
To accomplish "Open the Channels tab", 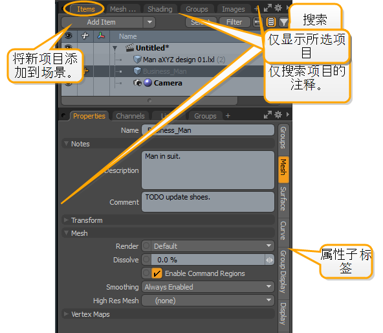I will pyautogui.click(x=130, y=116).
